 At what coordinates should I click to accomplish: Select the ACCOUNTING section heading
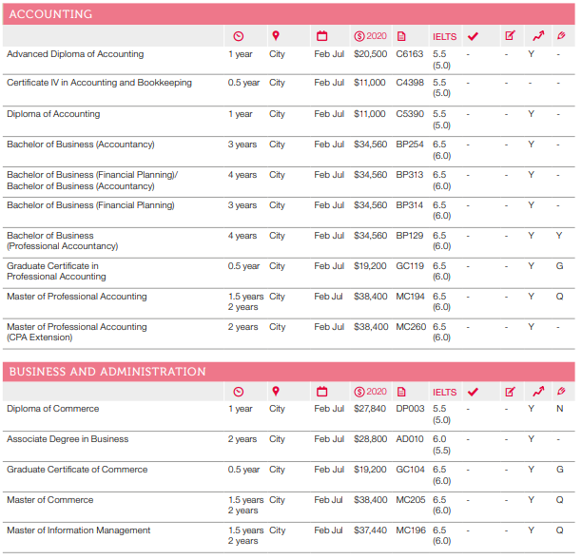pyautogui.click(x=51, y=14)
